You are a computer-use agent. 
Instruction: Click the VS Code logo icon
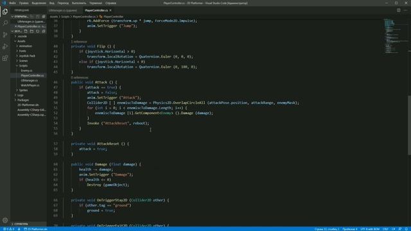[x=4, y=3]
